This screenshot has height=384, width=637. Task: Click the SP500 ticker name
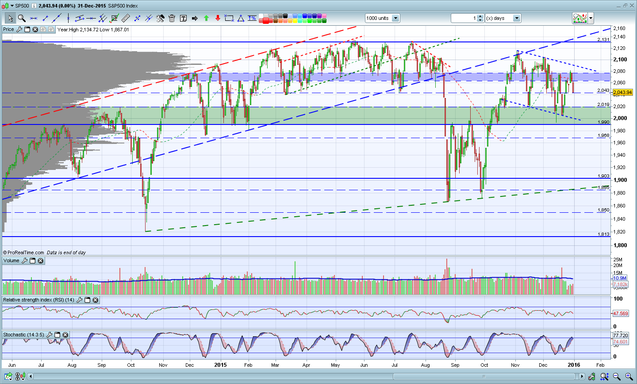[x=22, y=6]
